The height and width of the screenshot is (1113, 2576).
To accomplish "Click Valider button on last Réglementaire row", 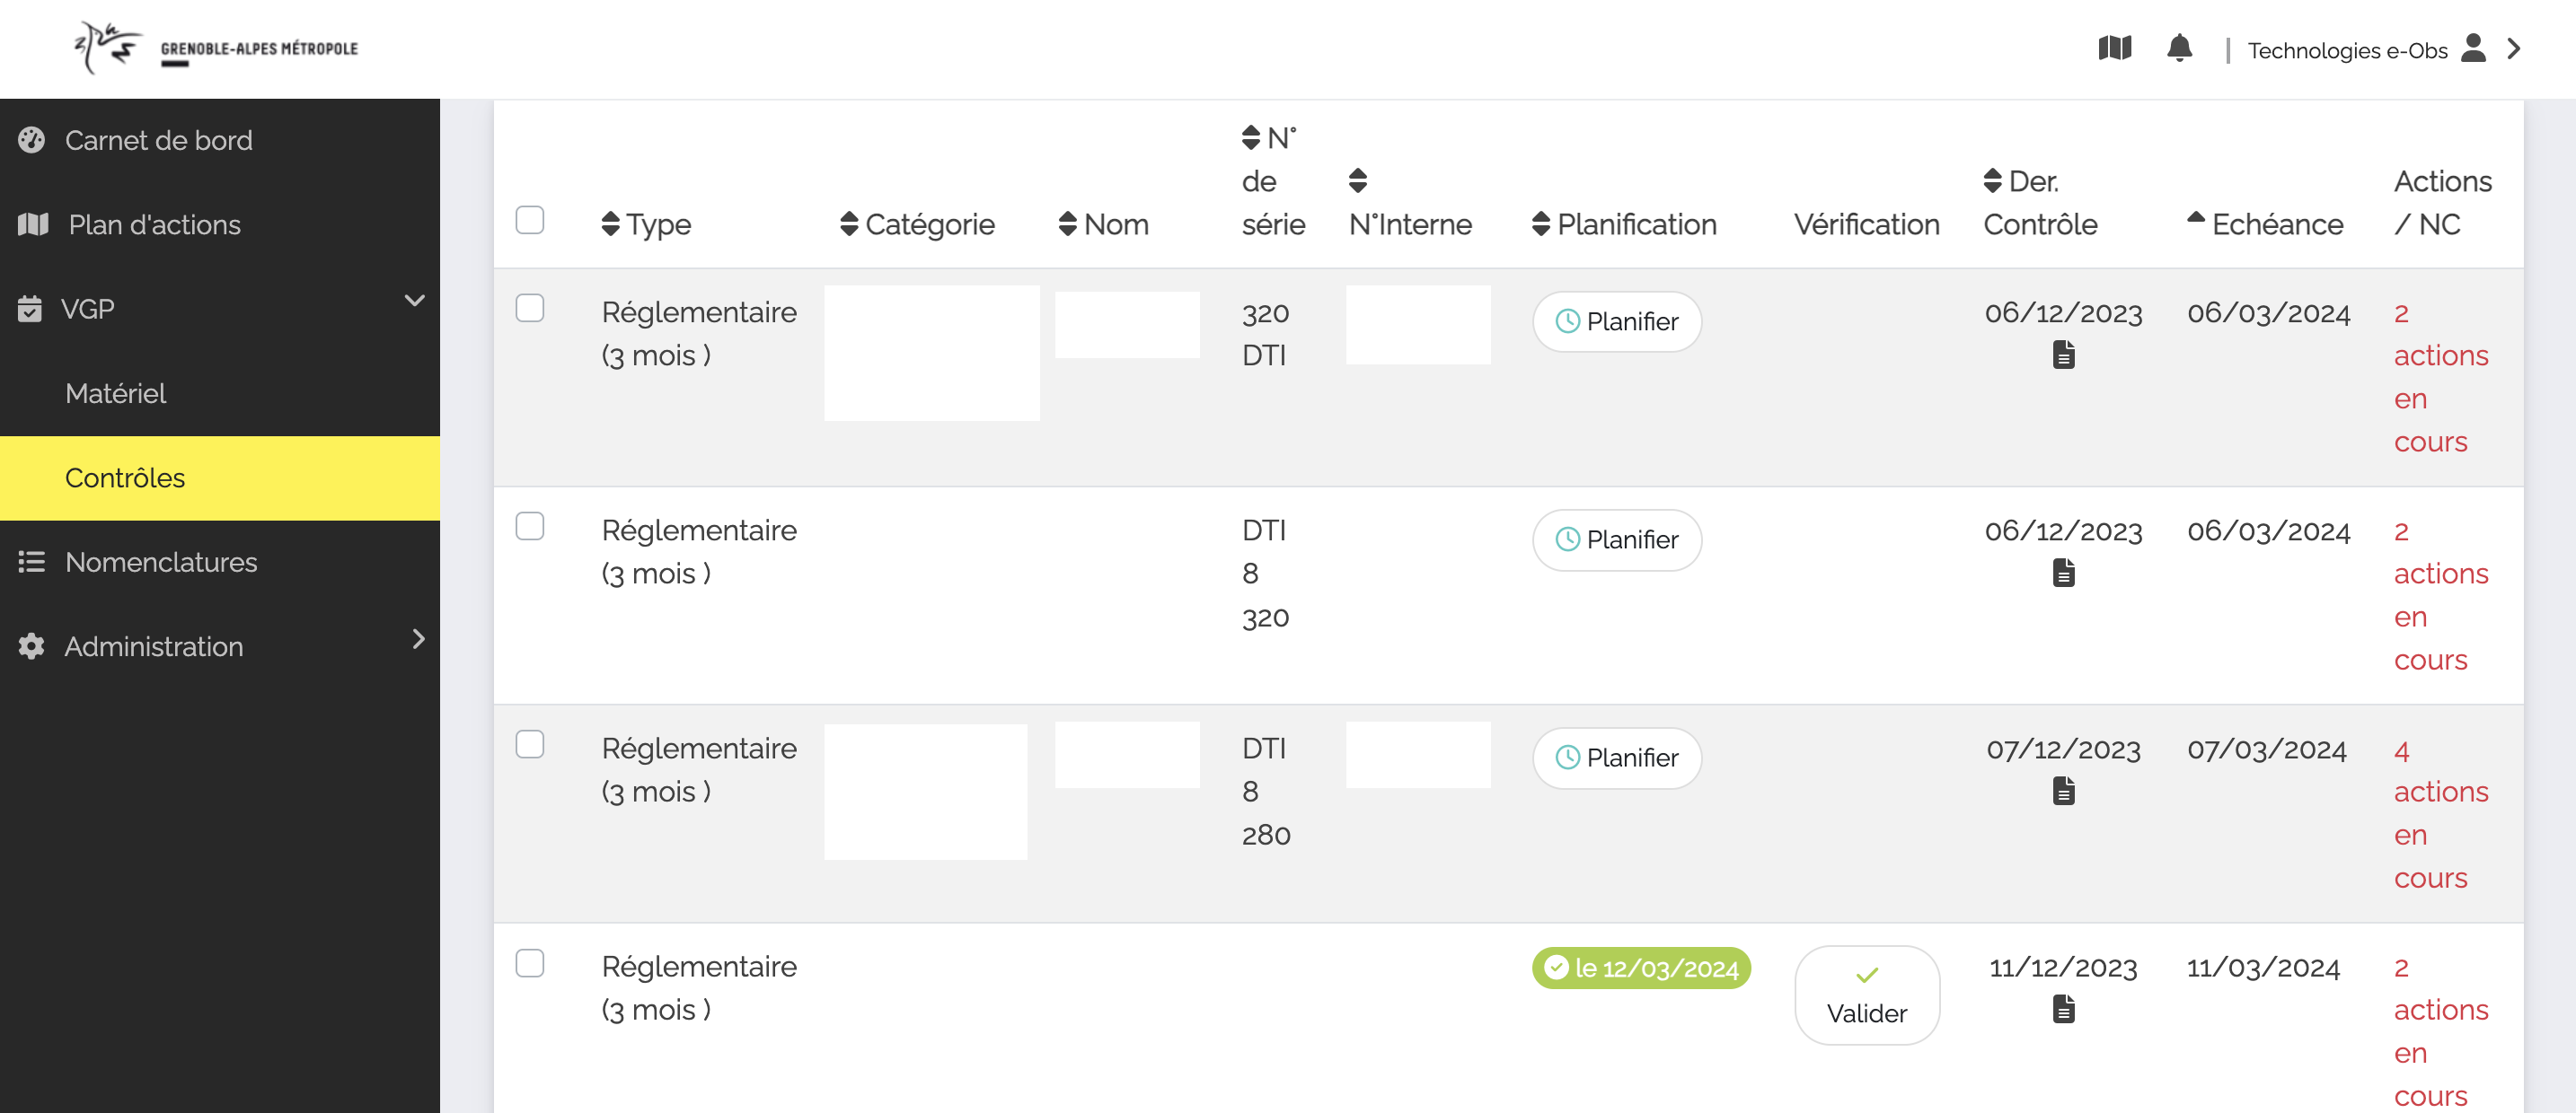I will [x=1868, y=993].
